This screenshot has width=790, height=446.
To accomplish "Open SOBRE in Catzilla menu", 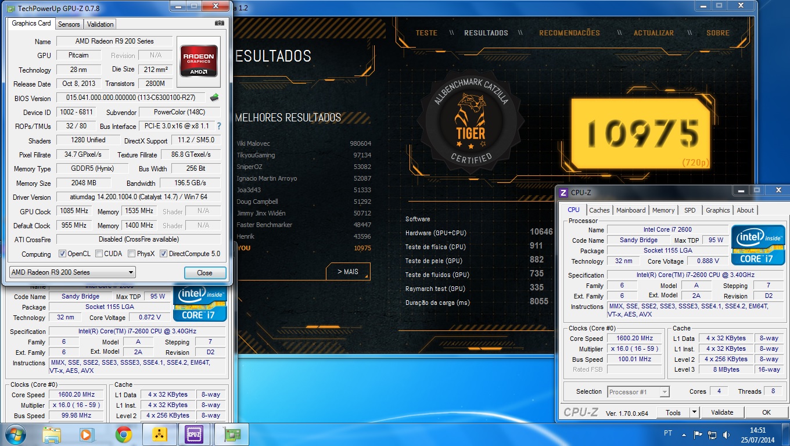I will pos(718,33).
